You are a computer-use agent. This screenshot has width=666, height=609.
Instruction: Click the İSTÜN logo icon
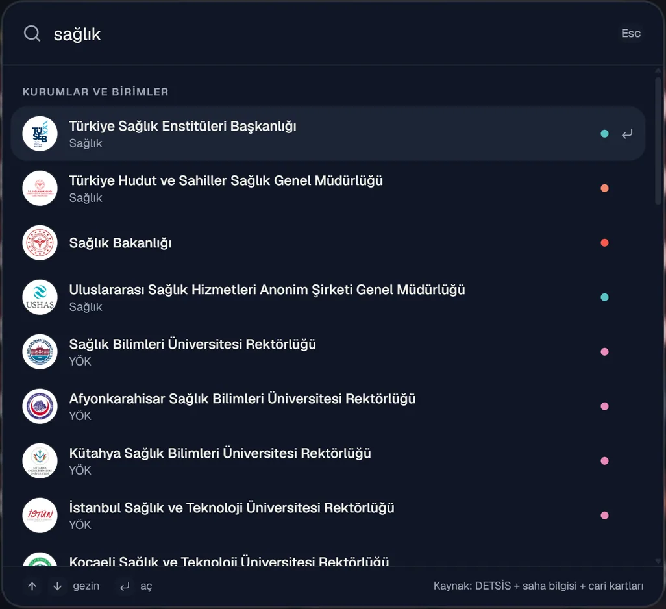pyautogui.click(x=40, y=515)
